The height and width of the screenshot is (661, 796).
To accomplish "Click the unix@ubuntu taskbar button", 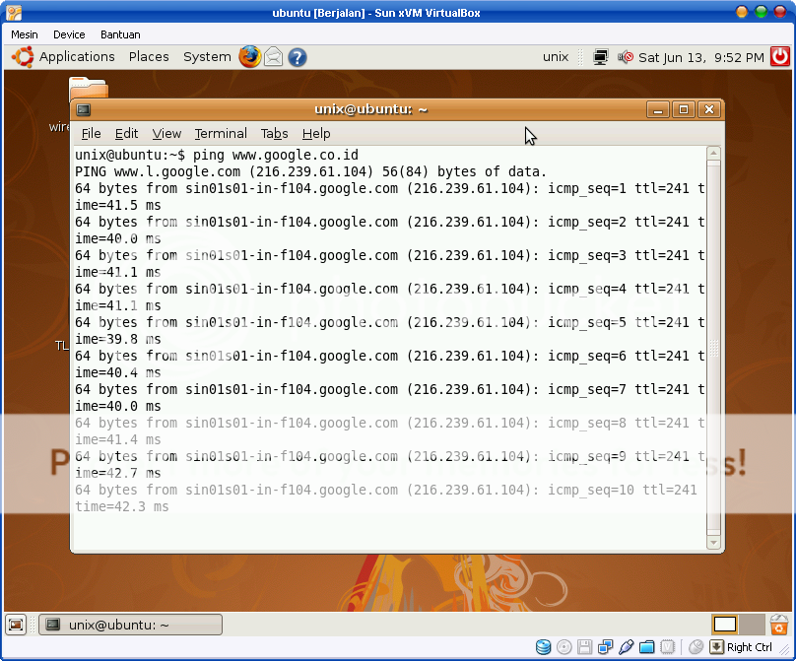I will point(130,625).
